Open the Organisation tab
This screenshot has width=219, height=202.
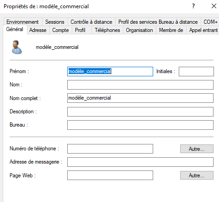(139, 30)
